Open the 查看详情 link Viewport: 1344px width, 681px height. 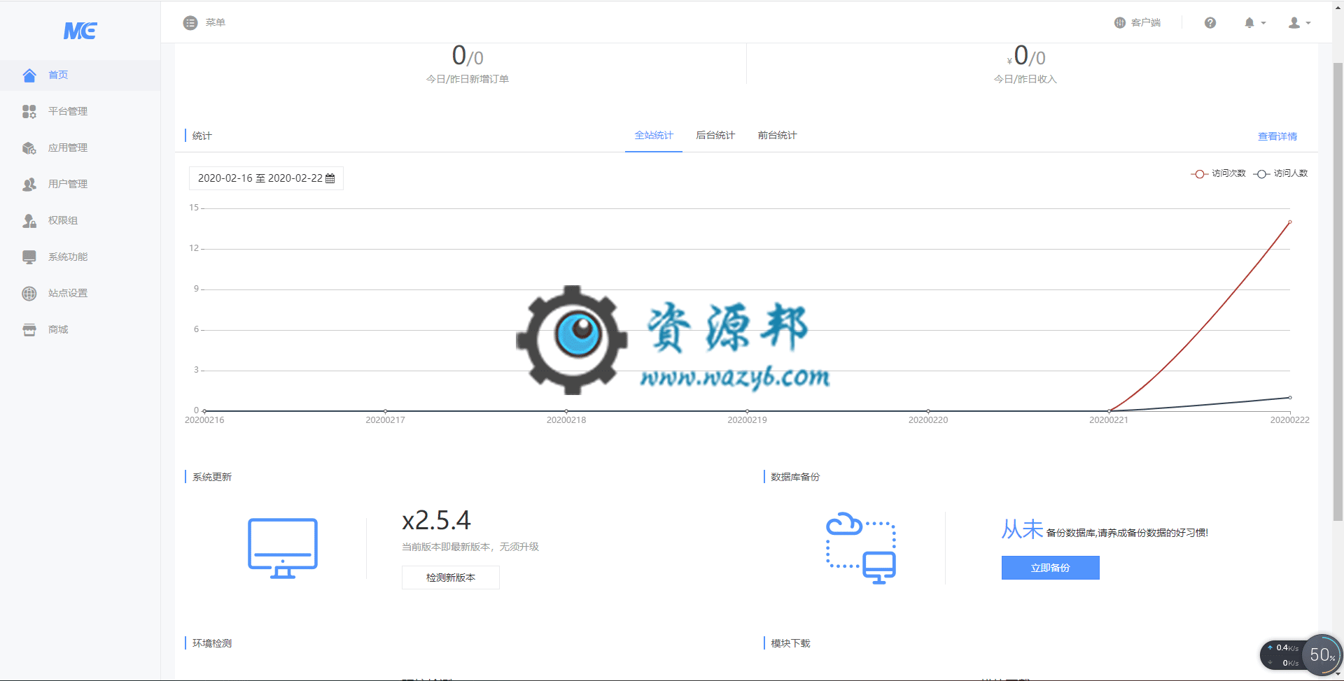[x=1277, y=136]
